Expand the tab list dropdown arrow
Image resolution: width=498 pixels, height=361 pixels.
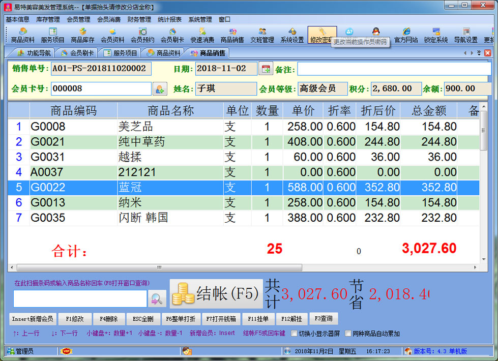(x=479, y=53)
